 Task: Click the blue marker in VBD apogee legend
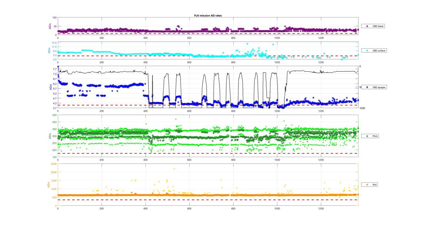(x=367, y=87)
